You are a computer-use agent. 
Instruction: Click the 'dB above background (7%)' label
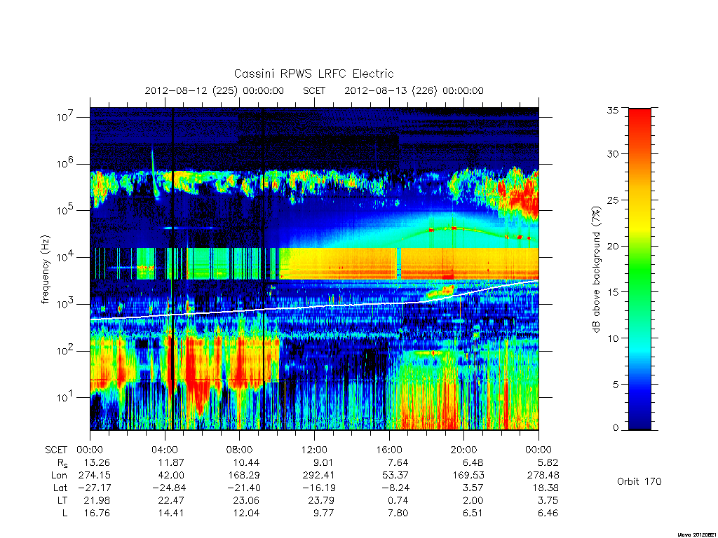[x=596, y=269]
